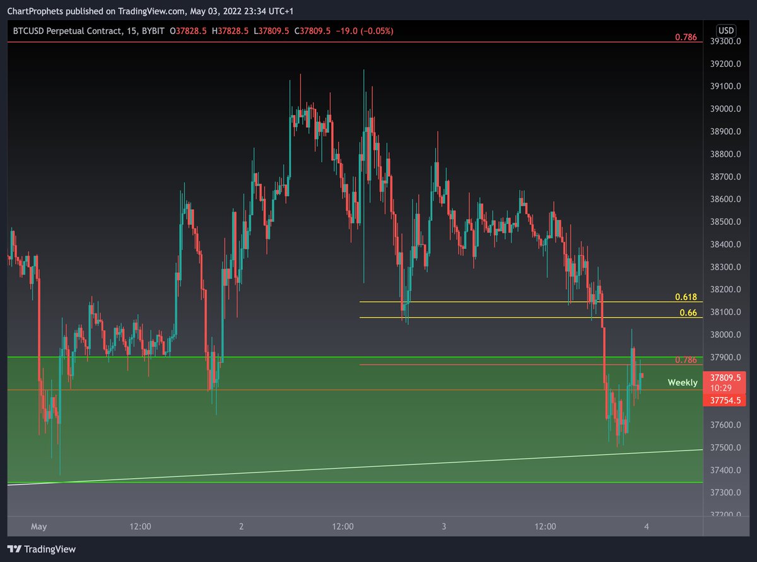Screen dimensions: 757x562
Task: Click the 38700.0 price axis label
Action: point(725,177)
